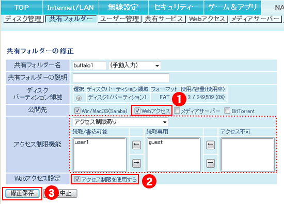Click left arrow between 読取/書込可能 and 読取専用
The height and width of the screenshot is (204, 284).
[x=136, y=145]
